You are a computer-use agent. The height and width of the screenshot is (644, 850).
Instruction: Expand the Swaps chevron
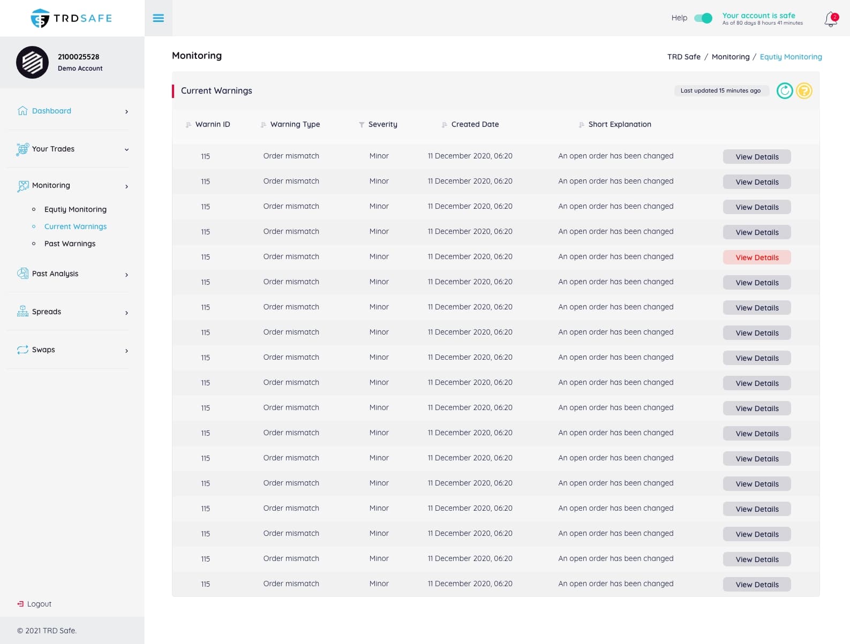tap(126, 351)
